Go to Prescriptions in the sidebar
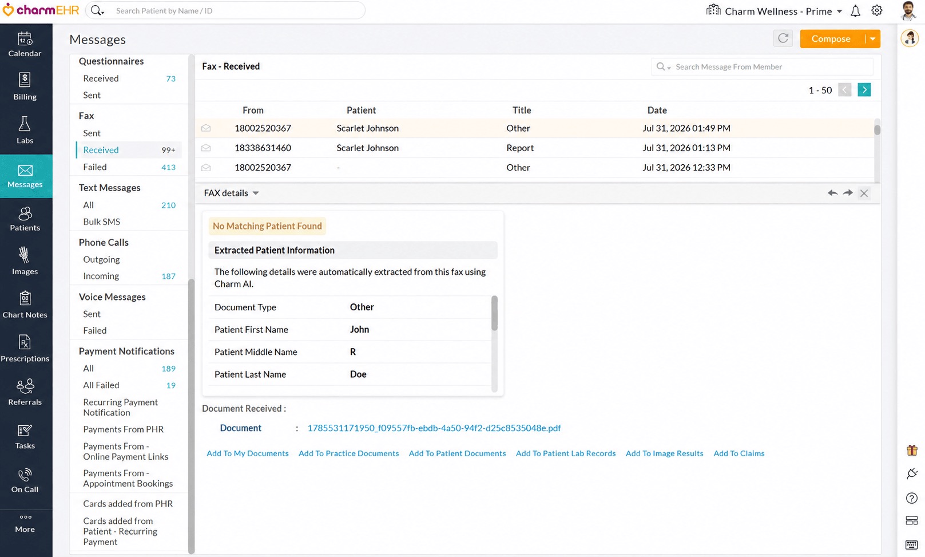925x557 pixels. tap(25, 349)
